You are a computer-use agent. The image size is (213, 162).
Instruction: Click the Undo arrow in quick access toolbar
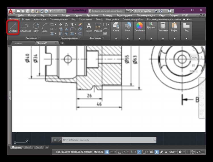tap(51, 11)
